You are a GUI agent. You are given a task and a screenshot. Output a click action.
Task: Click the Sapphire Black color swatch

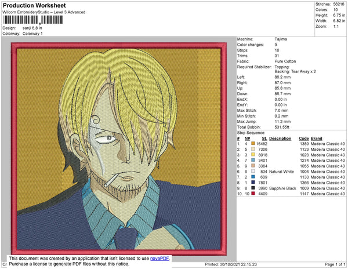(x=253, y=188)
